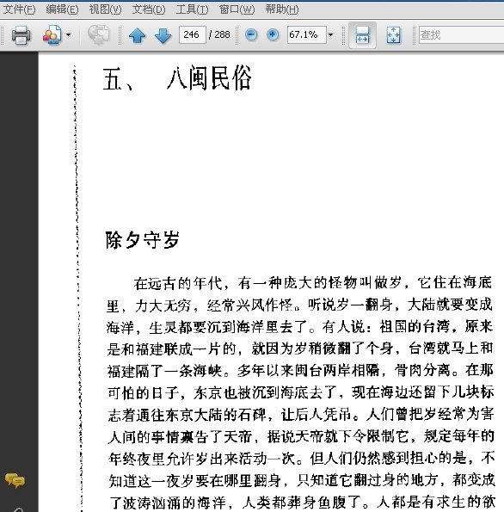The image size is (504, 512).
Task: Click the text line starting 在远古的年代
Action: (313, 283)
